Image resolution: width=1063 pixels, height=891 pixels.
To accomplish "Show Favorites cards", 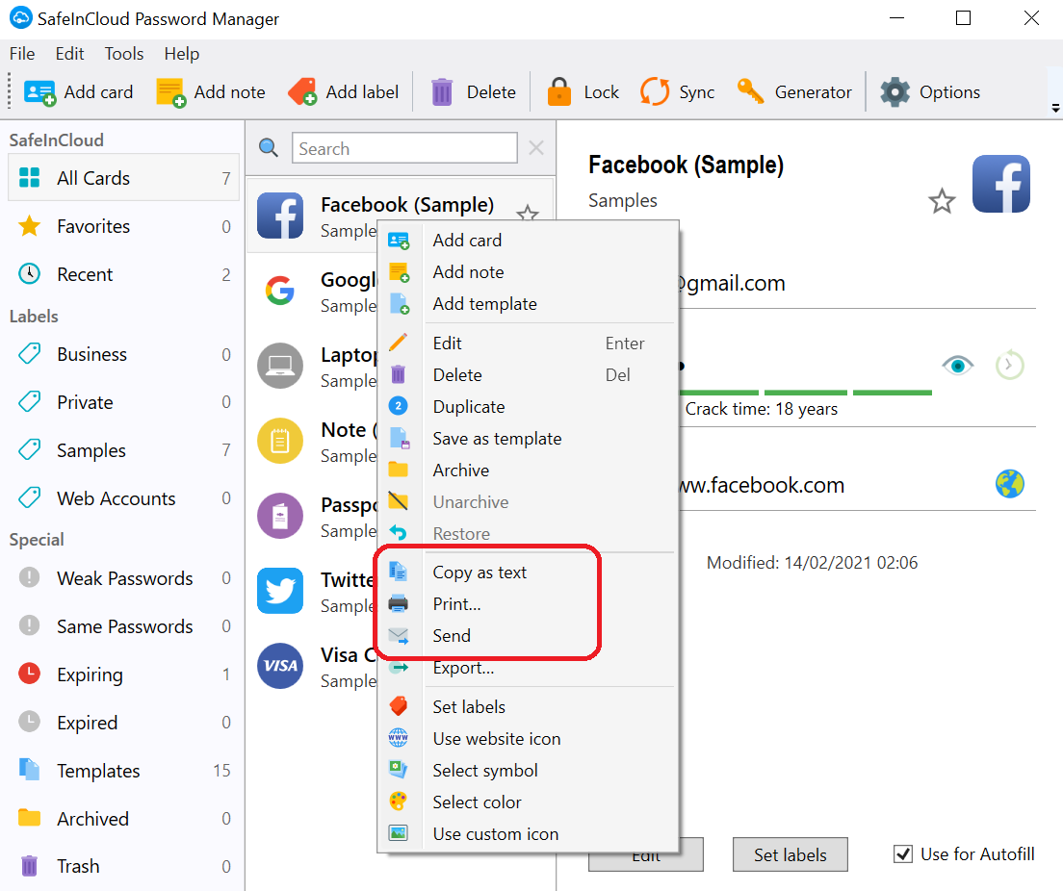I will point(123,226).
